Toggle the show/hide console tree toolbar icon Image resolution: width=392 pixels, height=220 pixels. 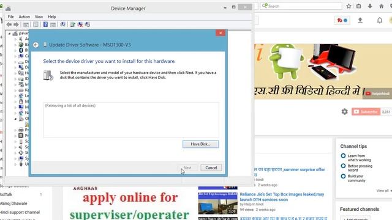(x=26, y=24)
